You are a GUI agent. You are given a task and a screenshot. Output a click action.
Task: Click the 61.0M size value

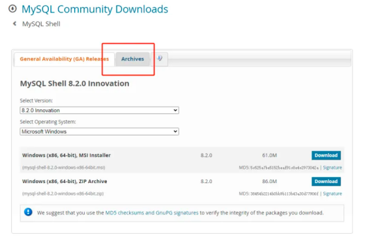[270, 155]
